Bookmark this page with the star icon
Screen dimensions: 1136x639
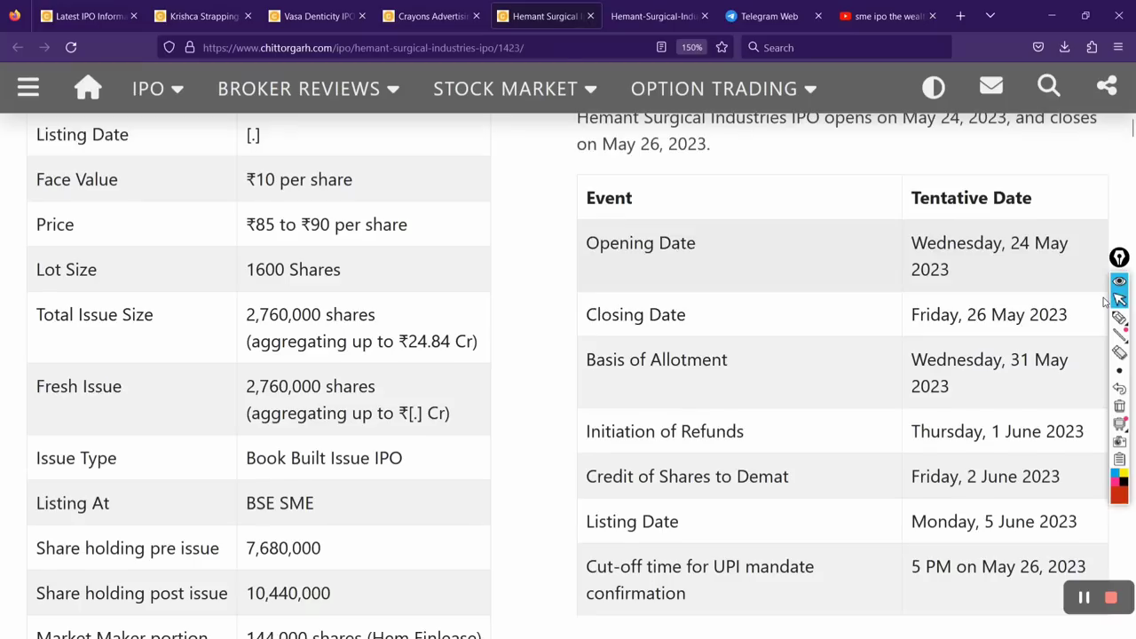click(722, 47)
